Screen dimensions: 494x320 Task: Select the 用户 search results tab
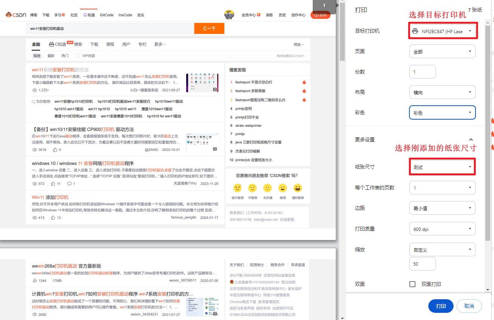click(x=126, y=44)
